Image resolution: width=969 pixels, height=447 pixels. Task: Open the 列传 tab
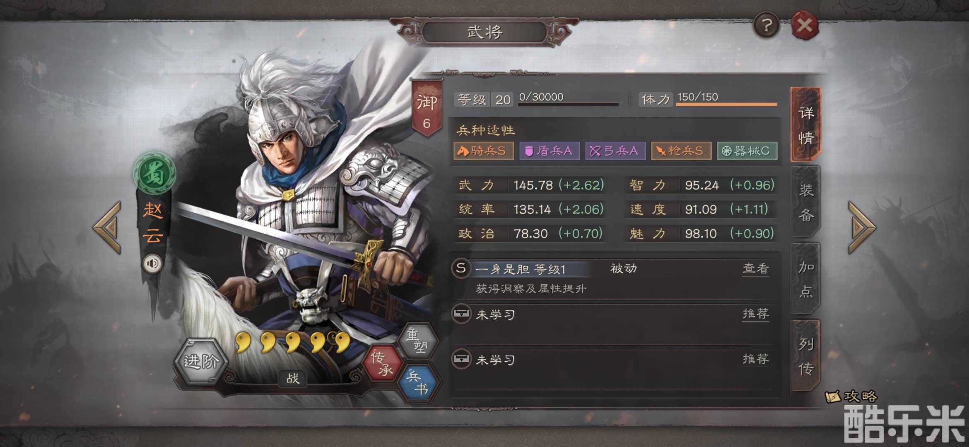point(806,356)
